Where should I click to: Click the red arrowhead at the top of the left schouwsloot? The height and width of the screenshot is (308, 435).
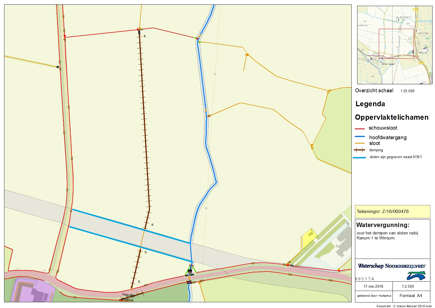(x=65, y=37)
